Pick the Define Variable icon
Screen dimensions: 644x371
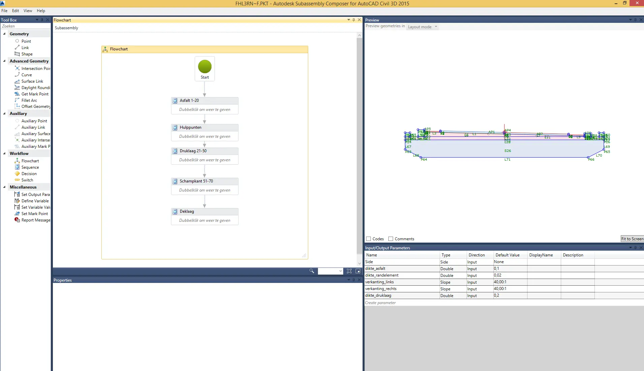point(17,201)
